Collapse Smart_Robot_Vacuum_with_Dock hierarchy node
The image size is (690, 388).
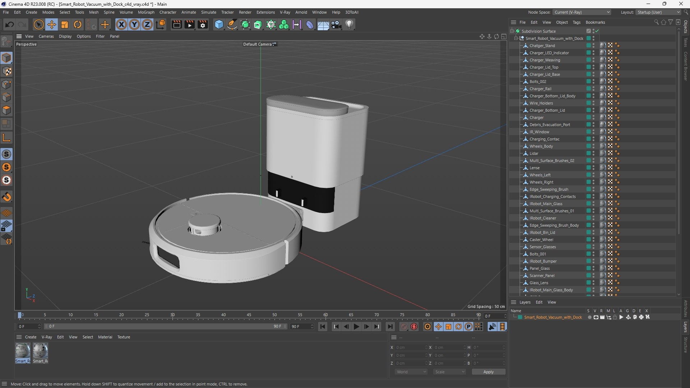(x=516, y=38)
